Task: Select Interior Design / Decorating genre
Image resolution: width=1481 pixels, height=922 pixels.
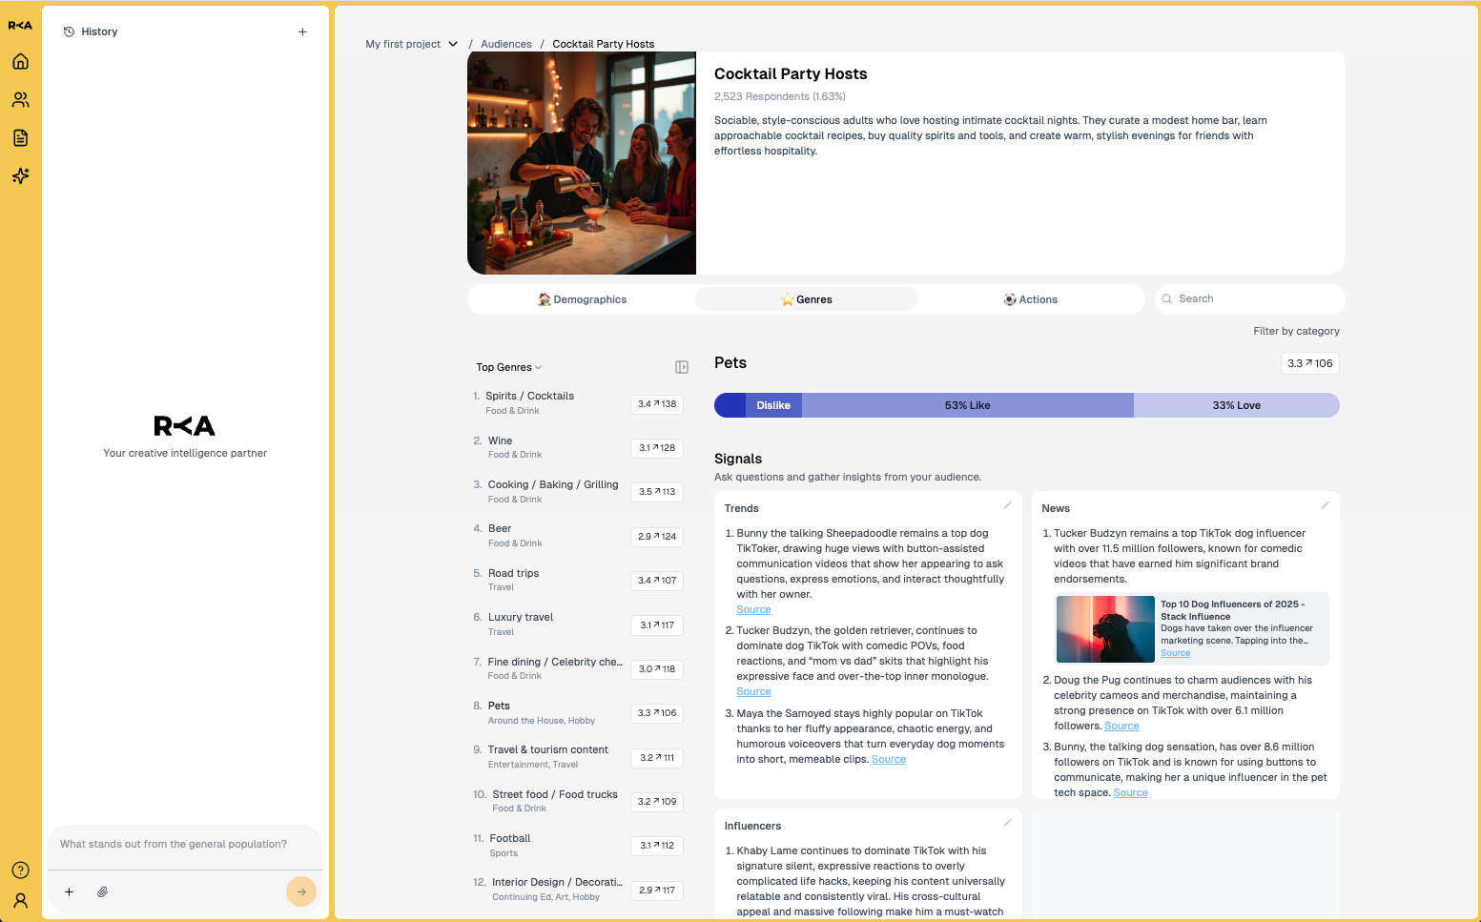Action: click(578, 890)
